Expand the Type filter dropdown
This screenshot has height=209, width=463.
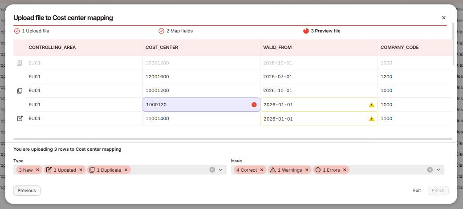tap(220, 170)
